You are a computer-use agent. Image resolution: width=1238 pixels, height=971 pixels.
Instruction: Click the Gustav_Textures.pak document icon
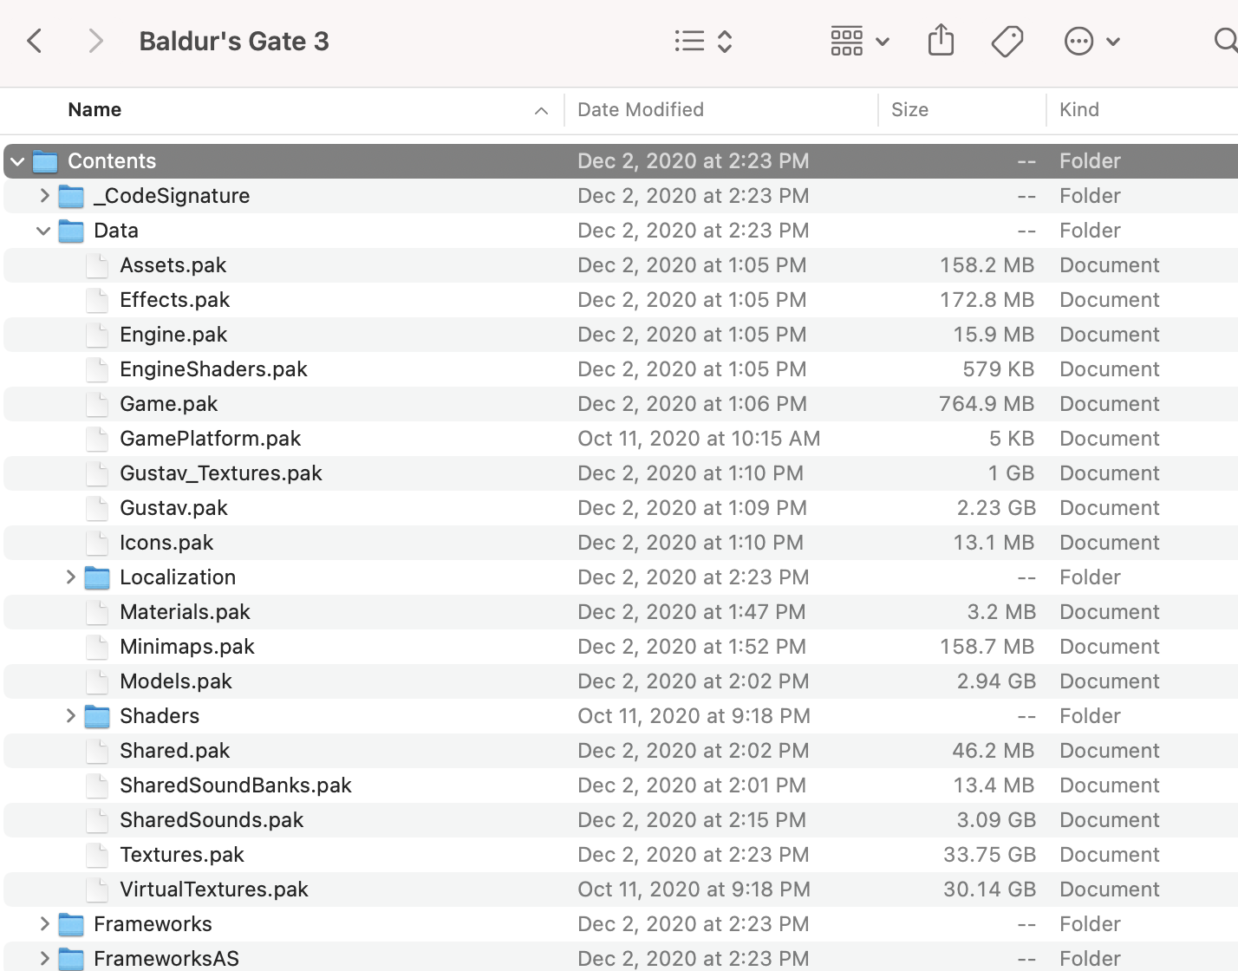(97, 473)
